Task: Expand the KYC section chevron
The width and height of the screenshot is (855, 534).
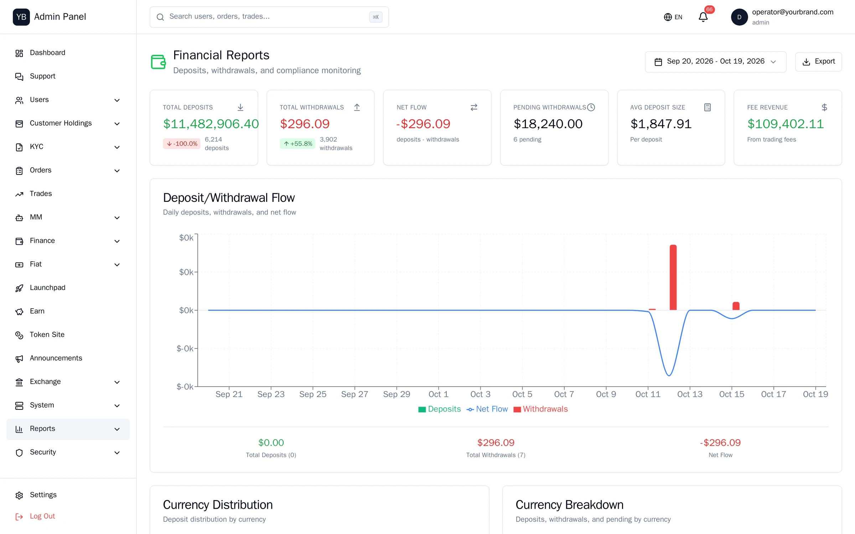Action: [x=117, y=147]
